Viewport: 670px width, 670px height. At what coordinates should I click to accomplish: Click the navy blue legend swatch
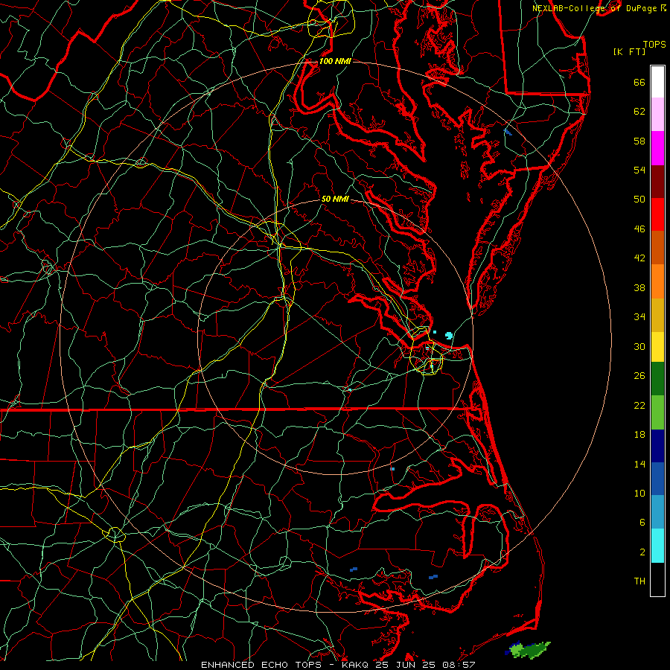point(657,446)
